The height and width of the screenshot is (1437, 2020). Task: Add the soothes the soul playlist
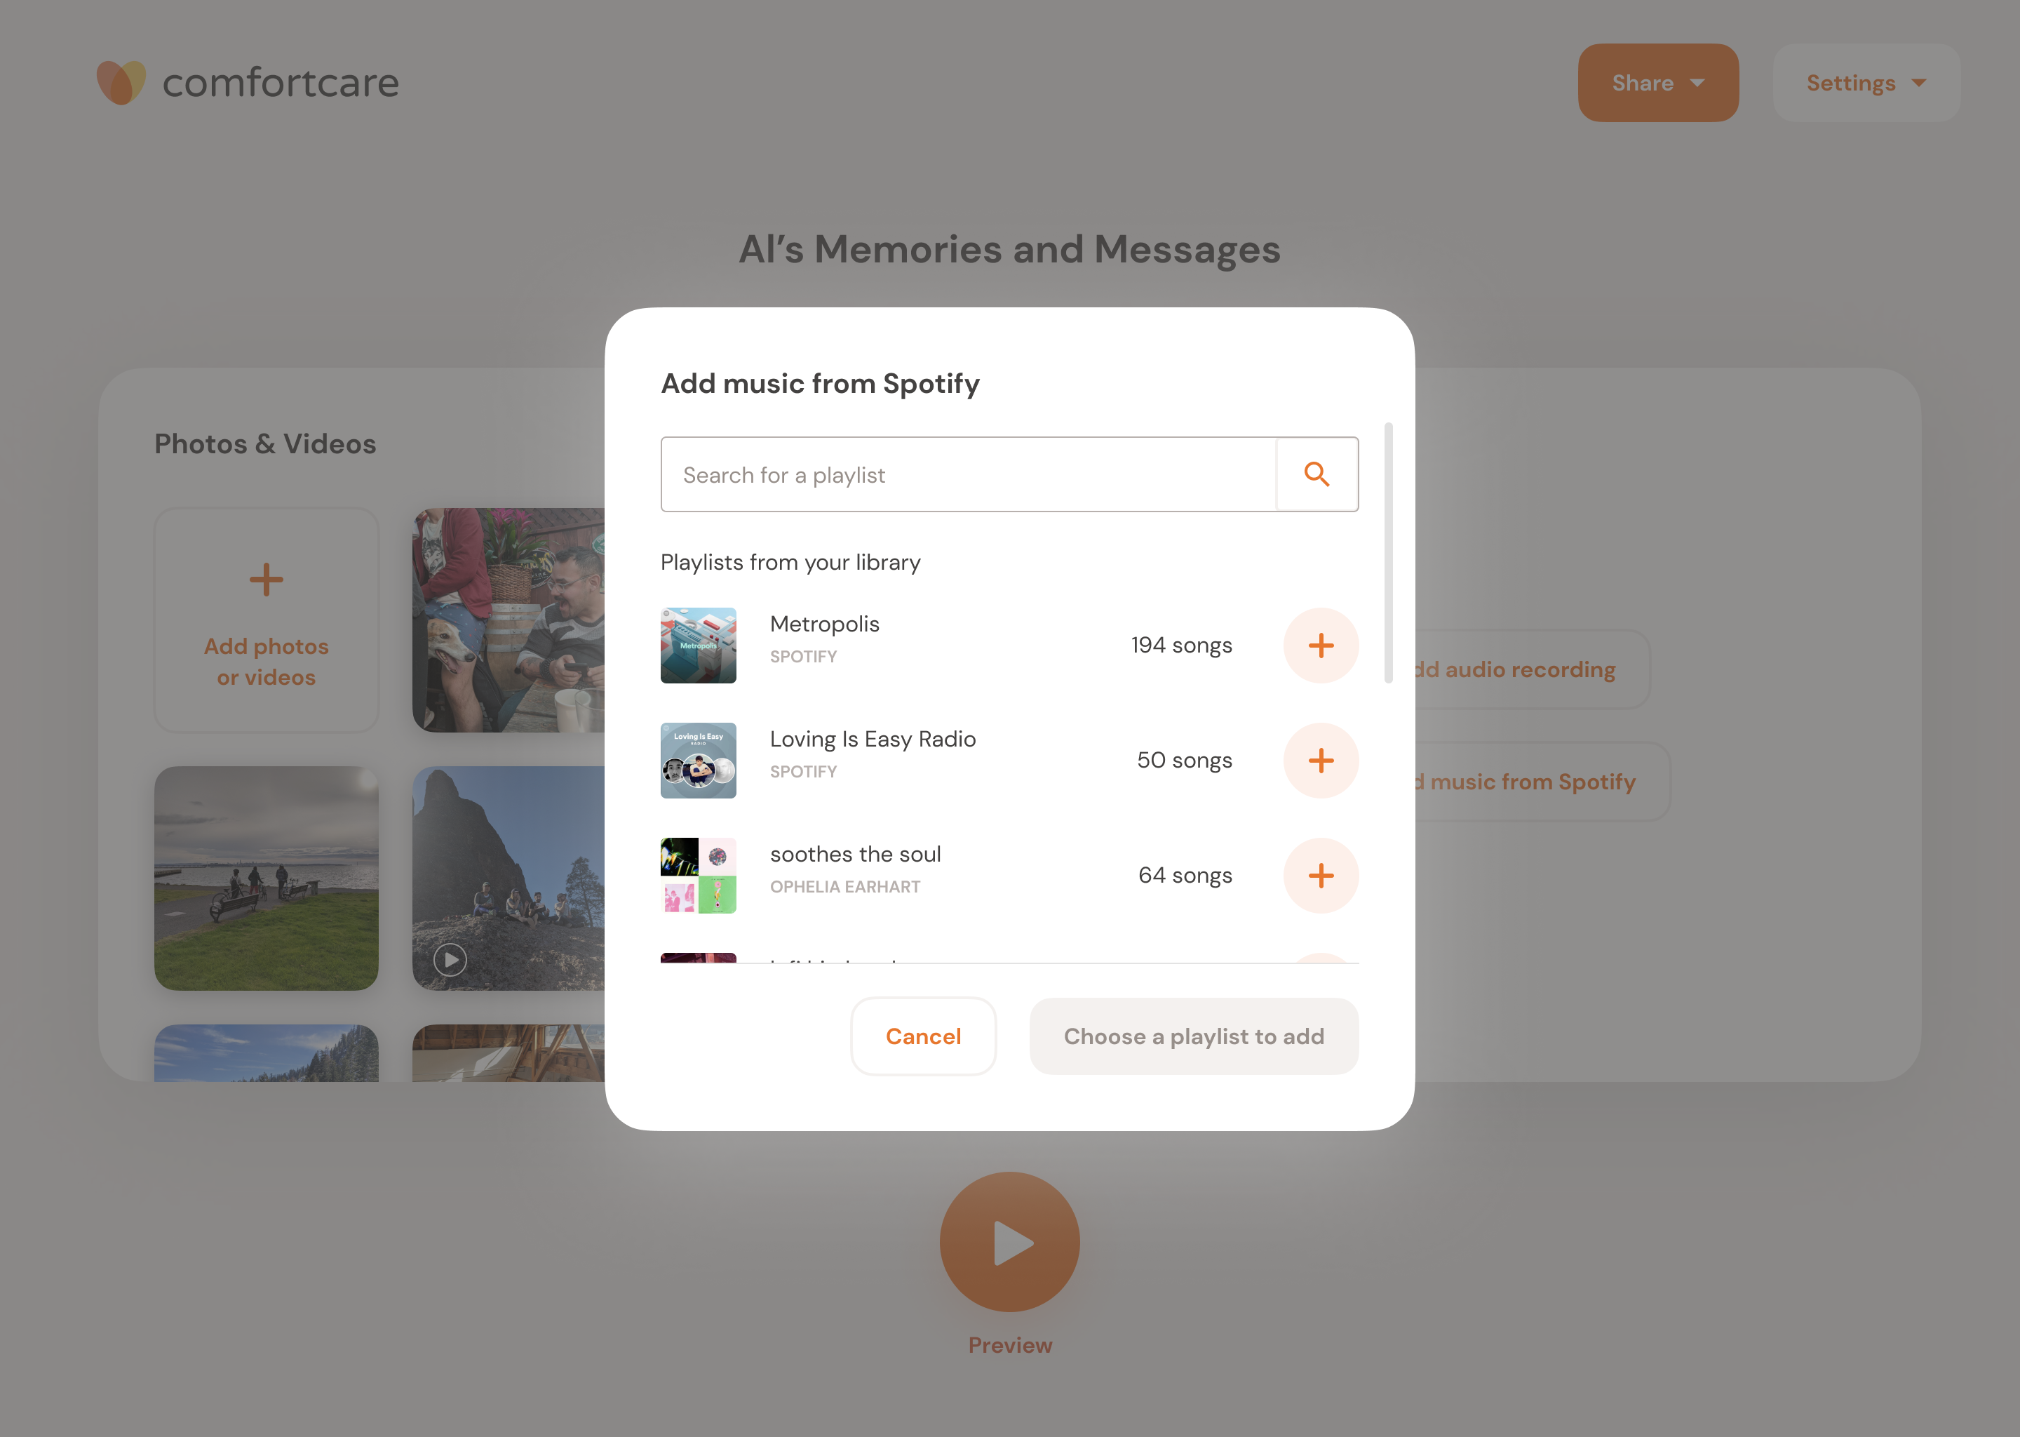tap(1321, 875)
